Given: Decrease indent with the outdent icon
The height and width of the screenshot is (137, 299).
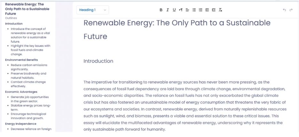Looking at the screenshot, I should click(207, 10).
